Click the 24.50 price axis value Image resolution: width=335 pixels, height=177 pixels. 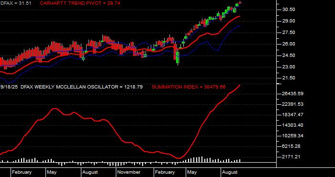(289, 55)
